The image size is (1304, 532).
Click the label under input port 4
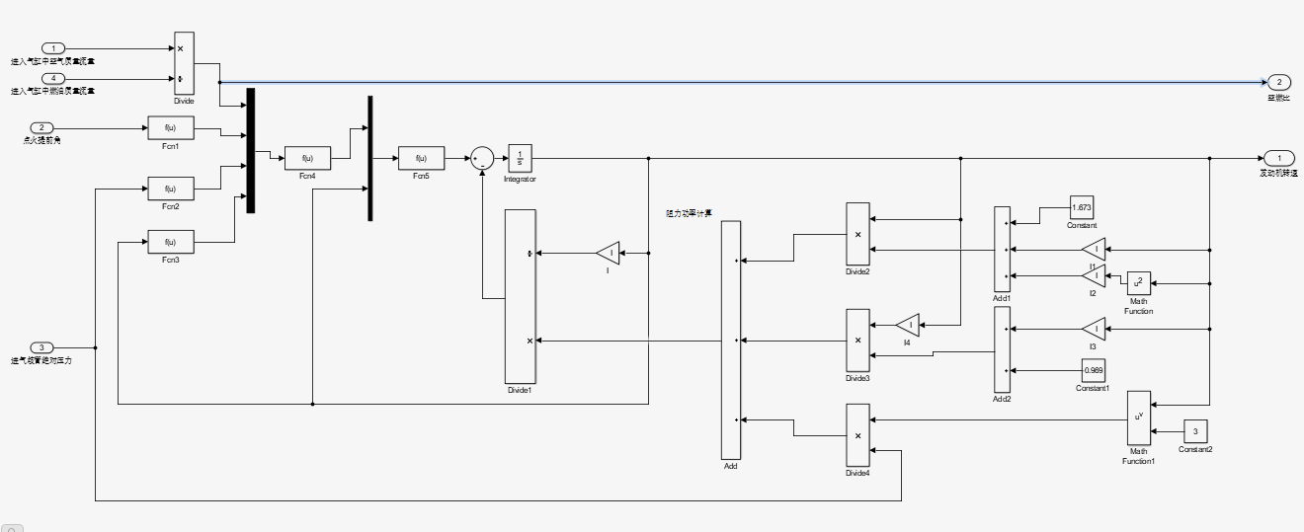[x=52, y=91]
